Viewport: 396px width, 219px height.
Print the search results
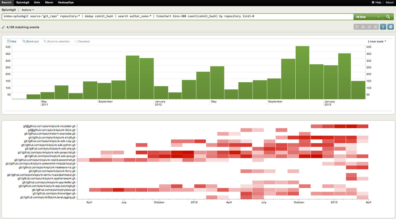pos(390,27)
